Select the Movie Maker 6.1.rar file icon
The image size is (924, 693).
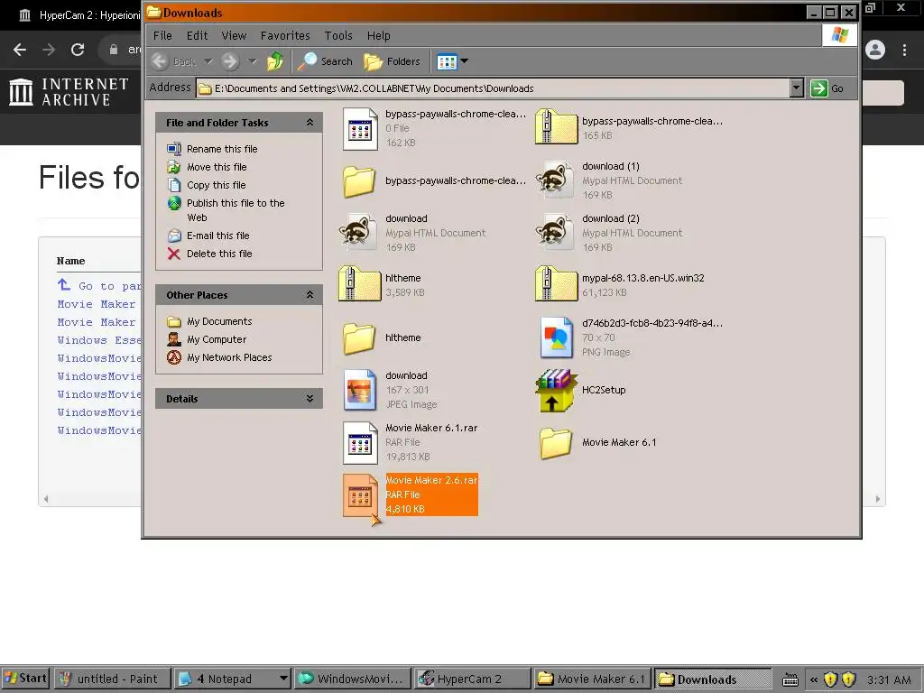(x=360, y=442)
